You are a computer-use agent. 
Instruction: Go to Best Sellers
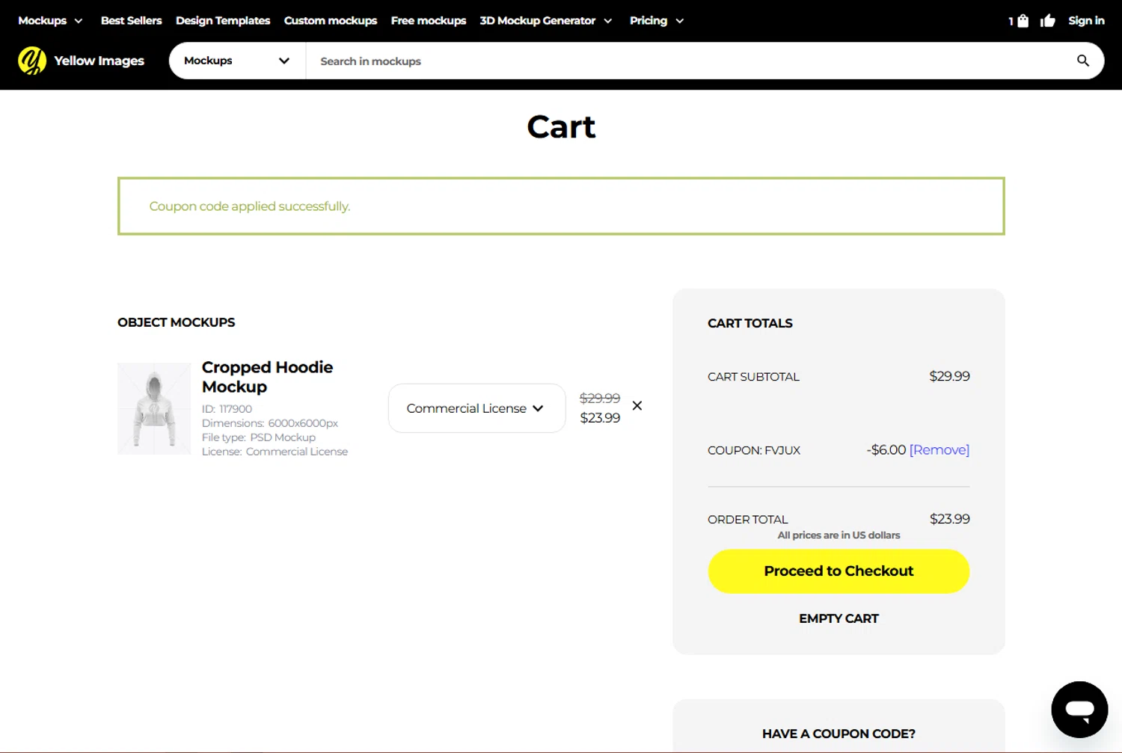131,21
